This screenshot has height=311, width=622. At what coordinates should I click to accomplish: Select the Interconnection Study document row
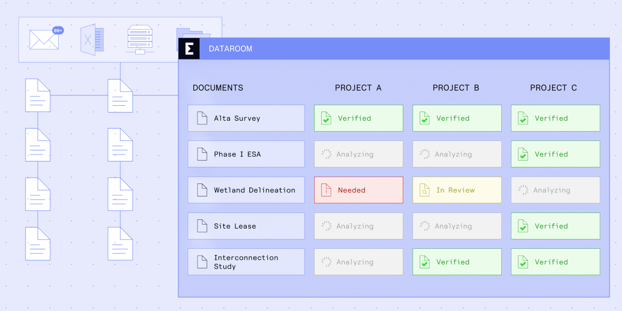pos(246,262)
